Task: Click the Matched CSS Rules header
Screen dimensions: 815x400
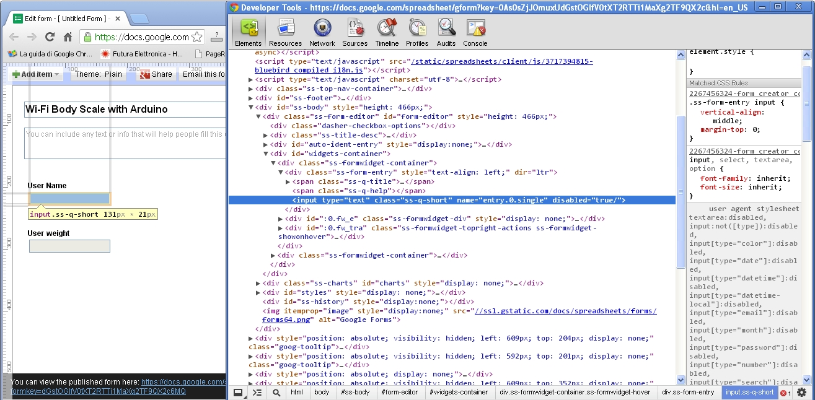Action: pyautogui.click(x=744, y=82)
